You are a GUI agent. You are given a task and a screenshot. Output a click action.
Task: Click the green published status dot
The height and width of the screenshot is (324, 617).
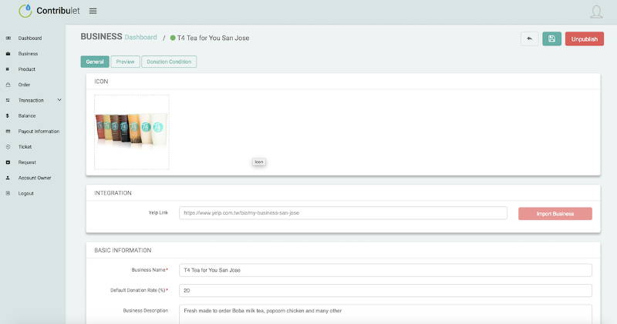point(173,38)
